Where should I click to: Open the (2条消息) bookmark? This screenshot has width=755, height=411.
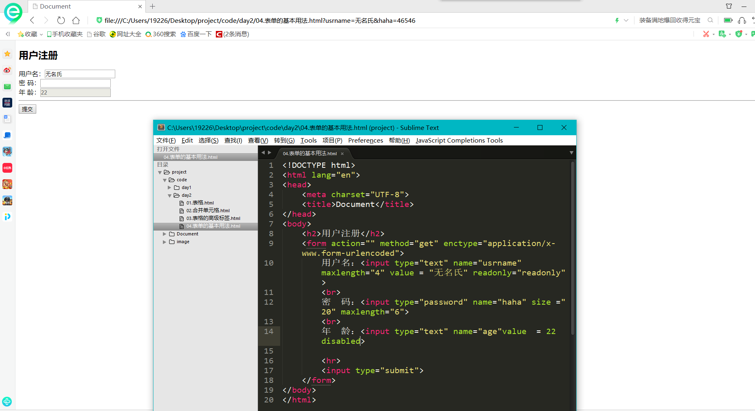(x=233, y=34)
